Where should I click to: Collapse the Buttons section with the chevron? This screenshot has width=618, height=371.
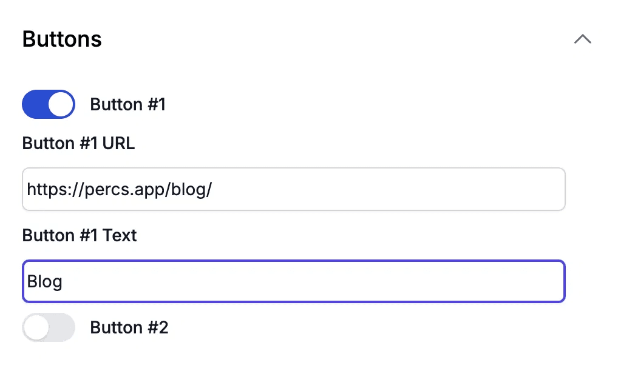(x=583, y=39)
